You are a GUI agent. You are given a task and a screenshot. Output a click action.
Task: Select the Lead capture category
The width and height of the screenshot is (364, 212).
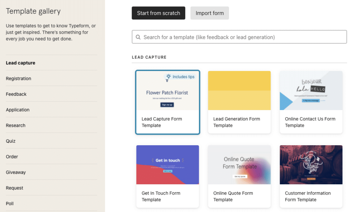[20, 63]
